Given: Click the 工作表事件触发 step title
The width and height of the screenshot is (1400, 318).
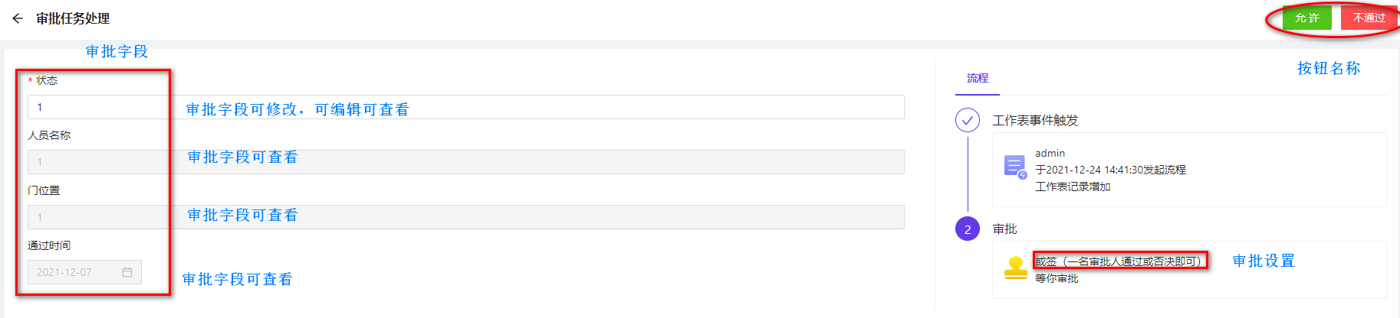Looking at the screenshot, I should (x=1035, y=121).
